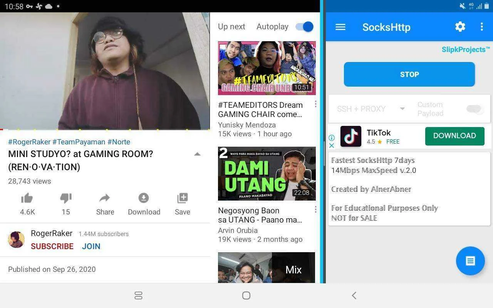Tap the Android back button
Viewport: 493px width, 308px height.
pos(354,295)
